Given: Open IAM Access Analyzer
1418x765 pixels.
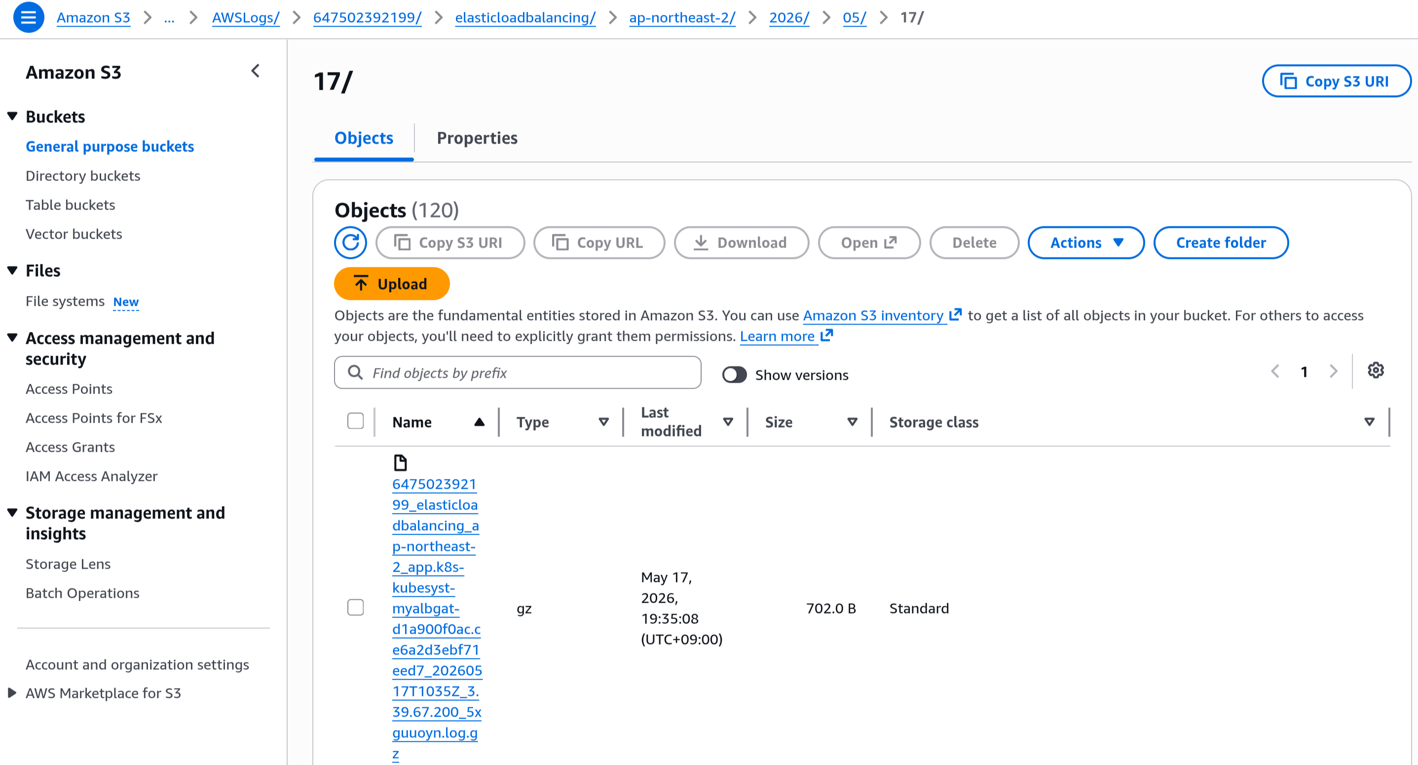Looking at the screenshot, I should click(x=91, y=476).
